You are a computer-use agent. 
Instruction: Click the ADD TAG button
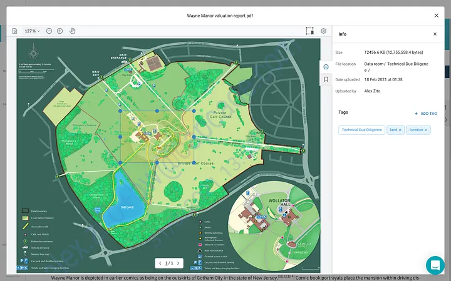[x=426, y=114]
